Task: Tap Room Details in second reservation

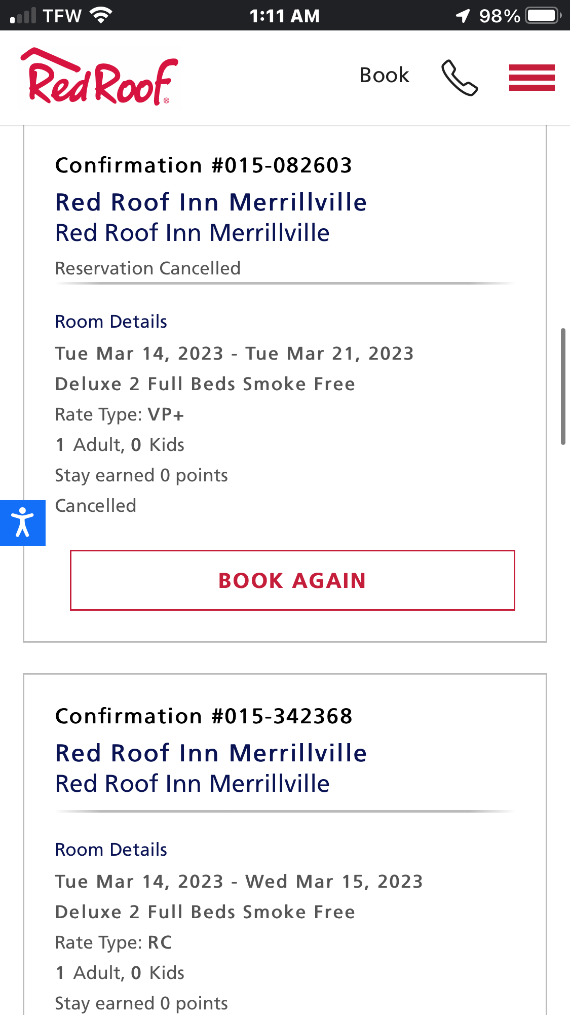Action: (x=111, y=850)
